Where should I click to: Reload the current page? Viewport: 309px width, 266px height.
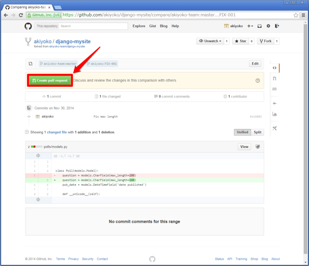21,15
